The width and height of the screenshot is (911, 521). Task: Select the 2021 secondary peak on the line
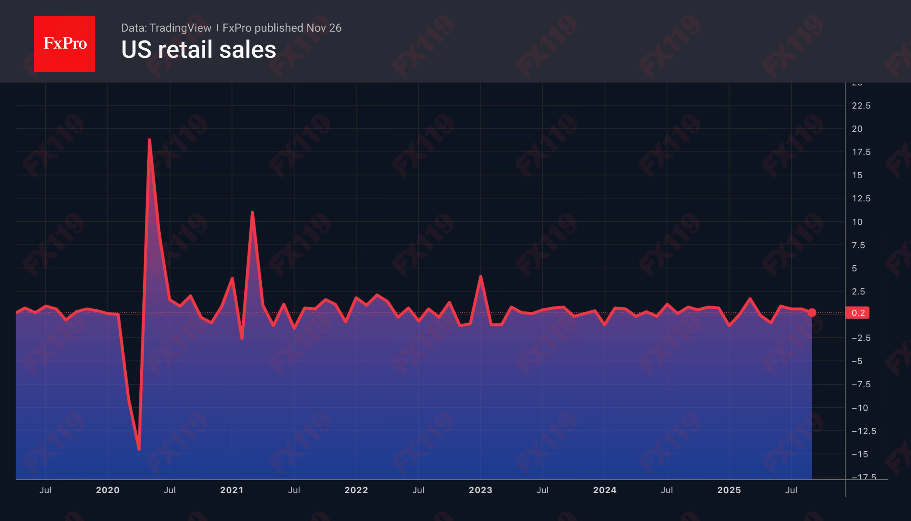(x=253, y=212)
